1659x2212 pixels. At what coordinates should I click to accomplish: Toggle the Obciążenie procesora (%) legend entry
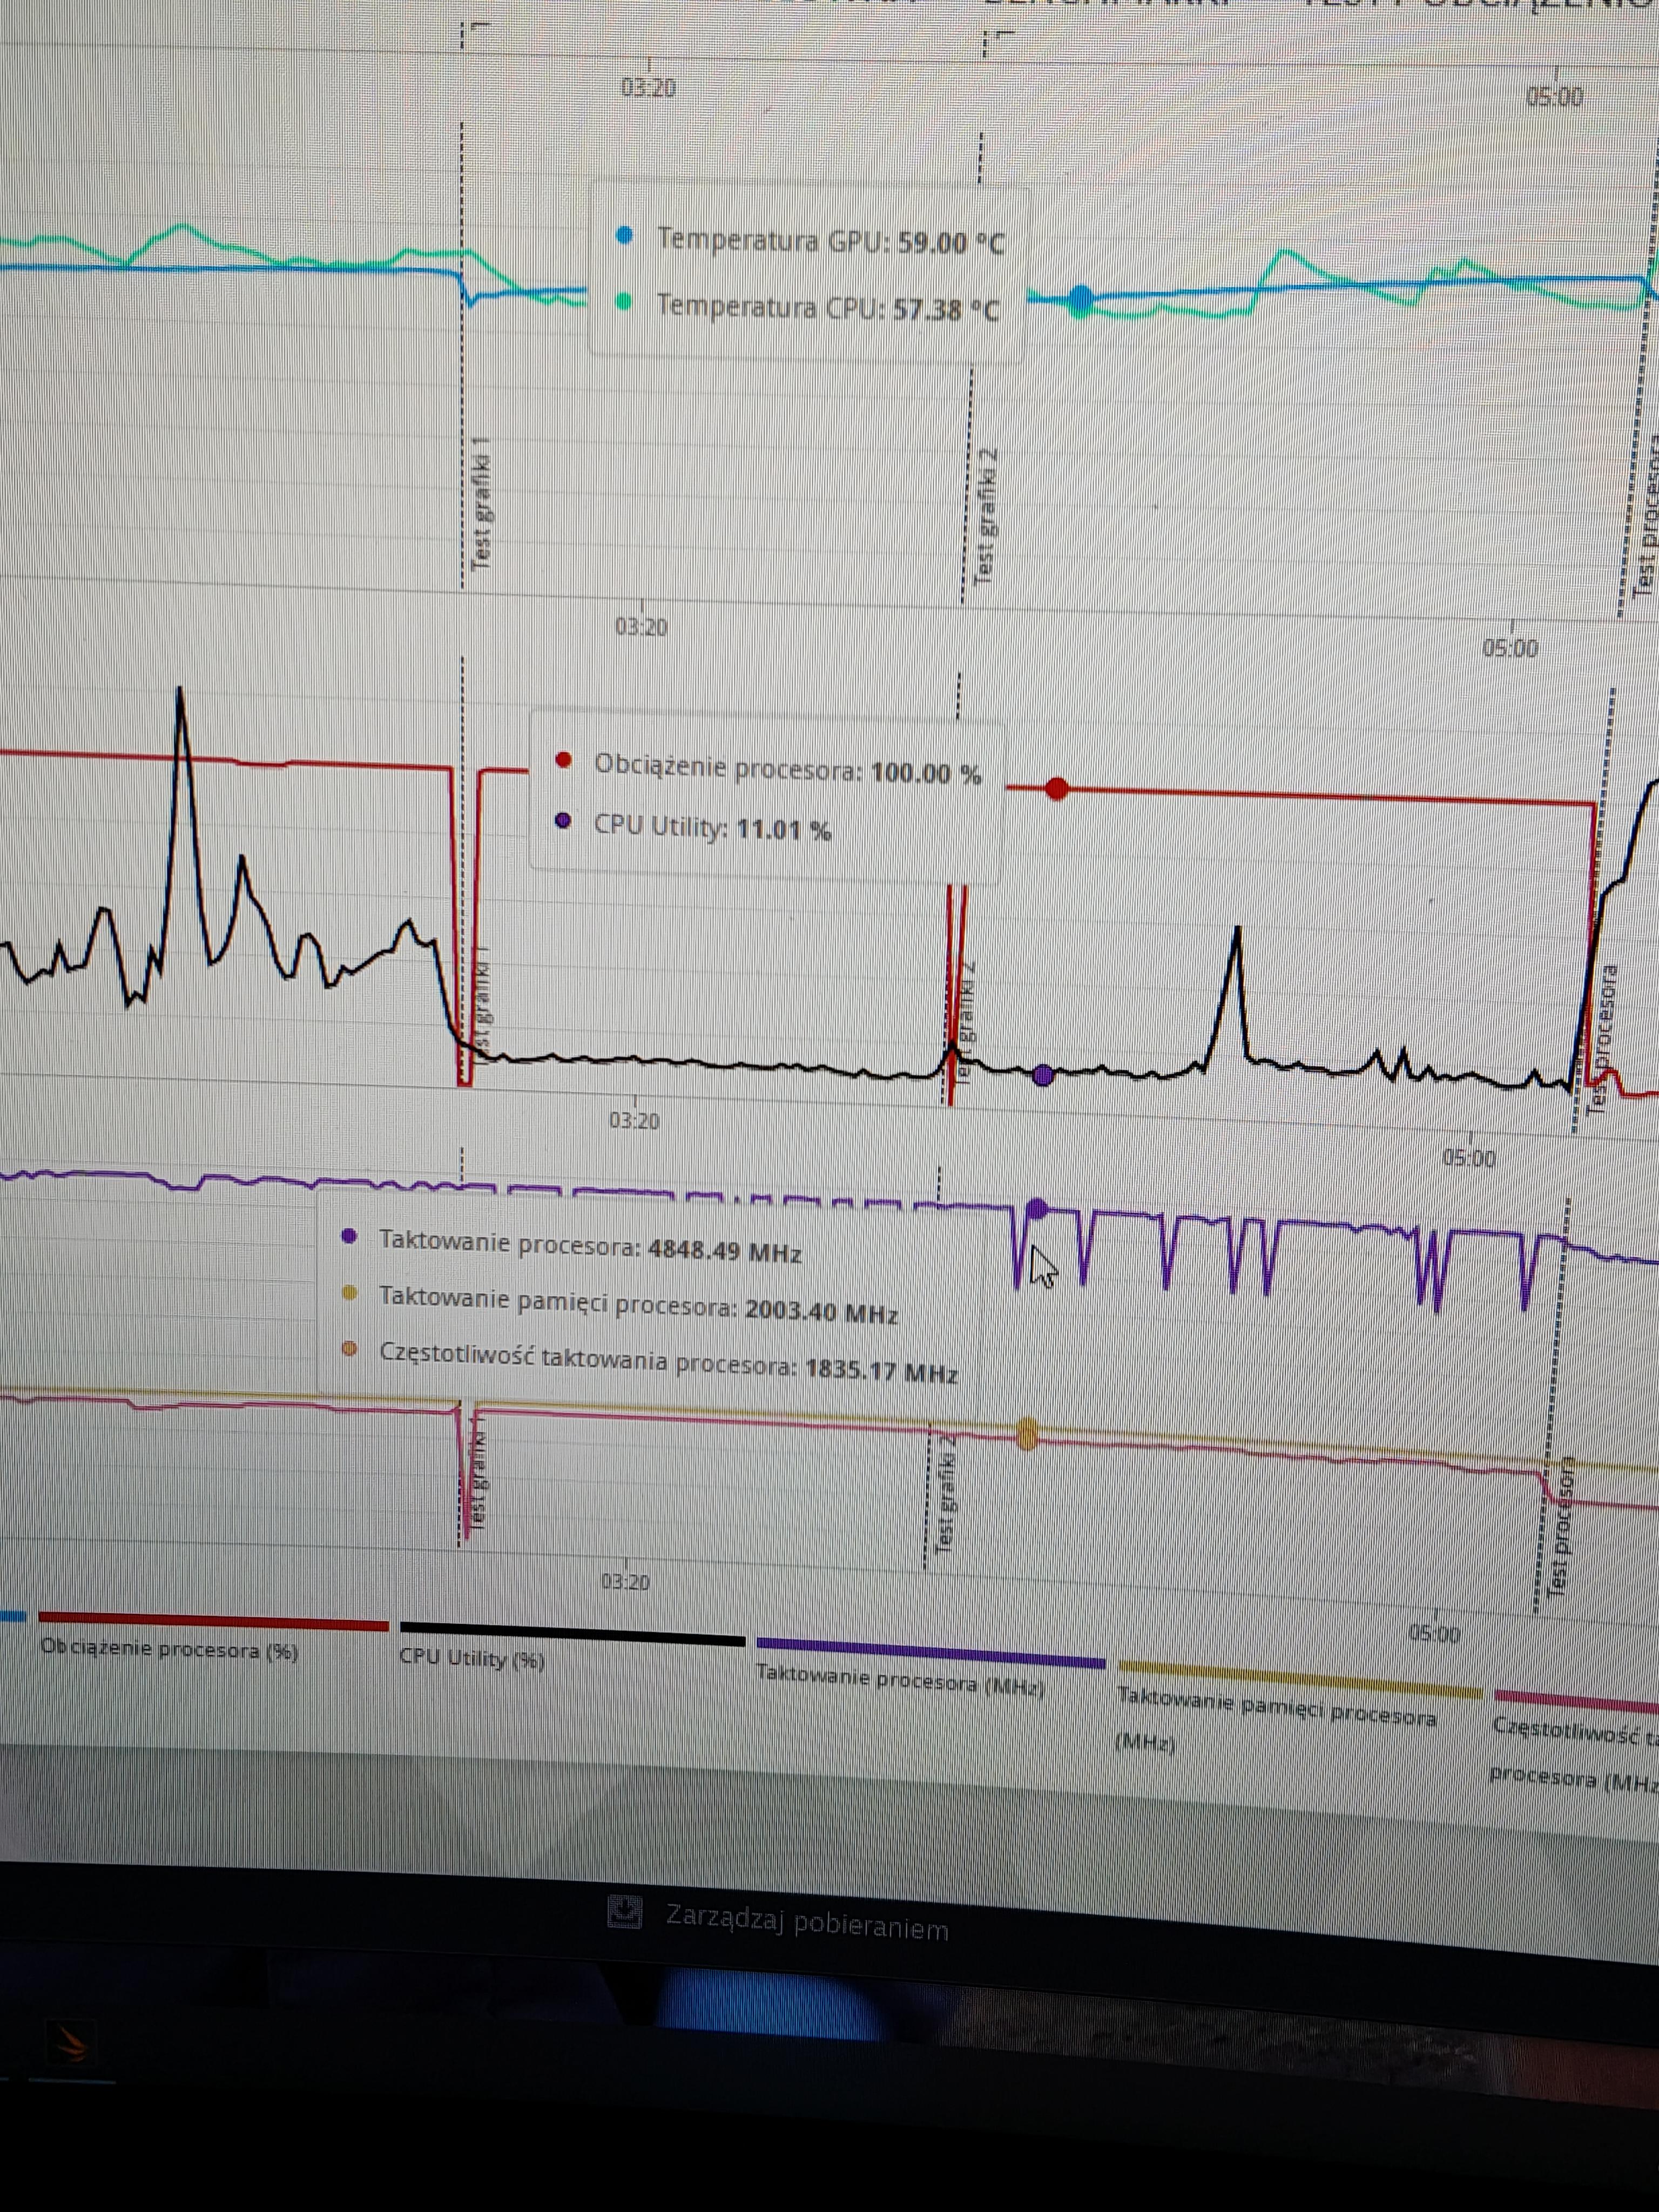169,1650
